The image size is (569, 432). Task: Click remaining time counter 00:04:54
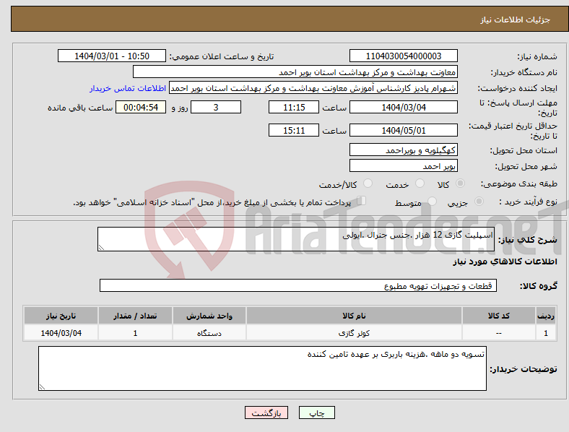pos(141,107)
